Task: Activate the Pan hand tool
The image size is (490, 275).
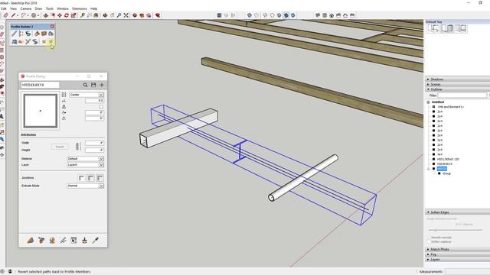Action: [113, 15]
